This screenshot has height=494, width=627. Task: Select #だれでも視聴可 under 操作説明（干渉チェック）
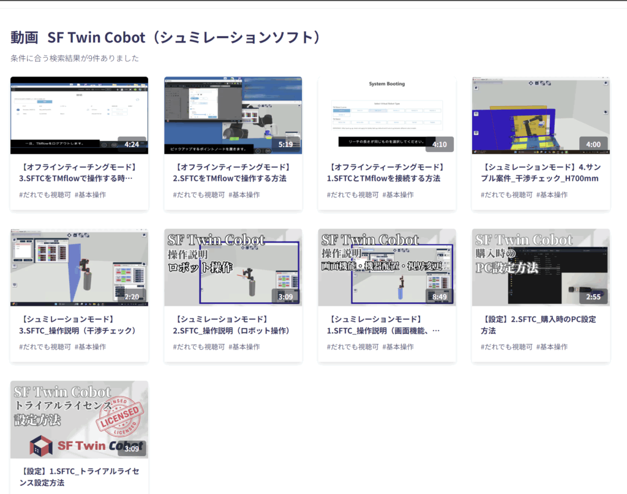(45, 347)
